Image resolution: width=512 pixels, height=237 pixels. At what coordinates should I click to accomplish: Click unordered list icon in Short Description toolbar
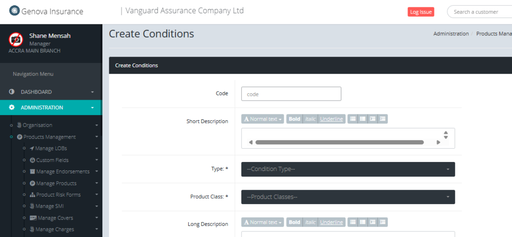point(353,119)
